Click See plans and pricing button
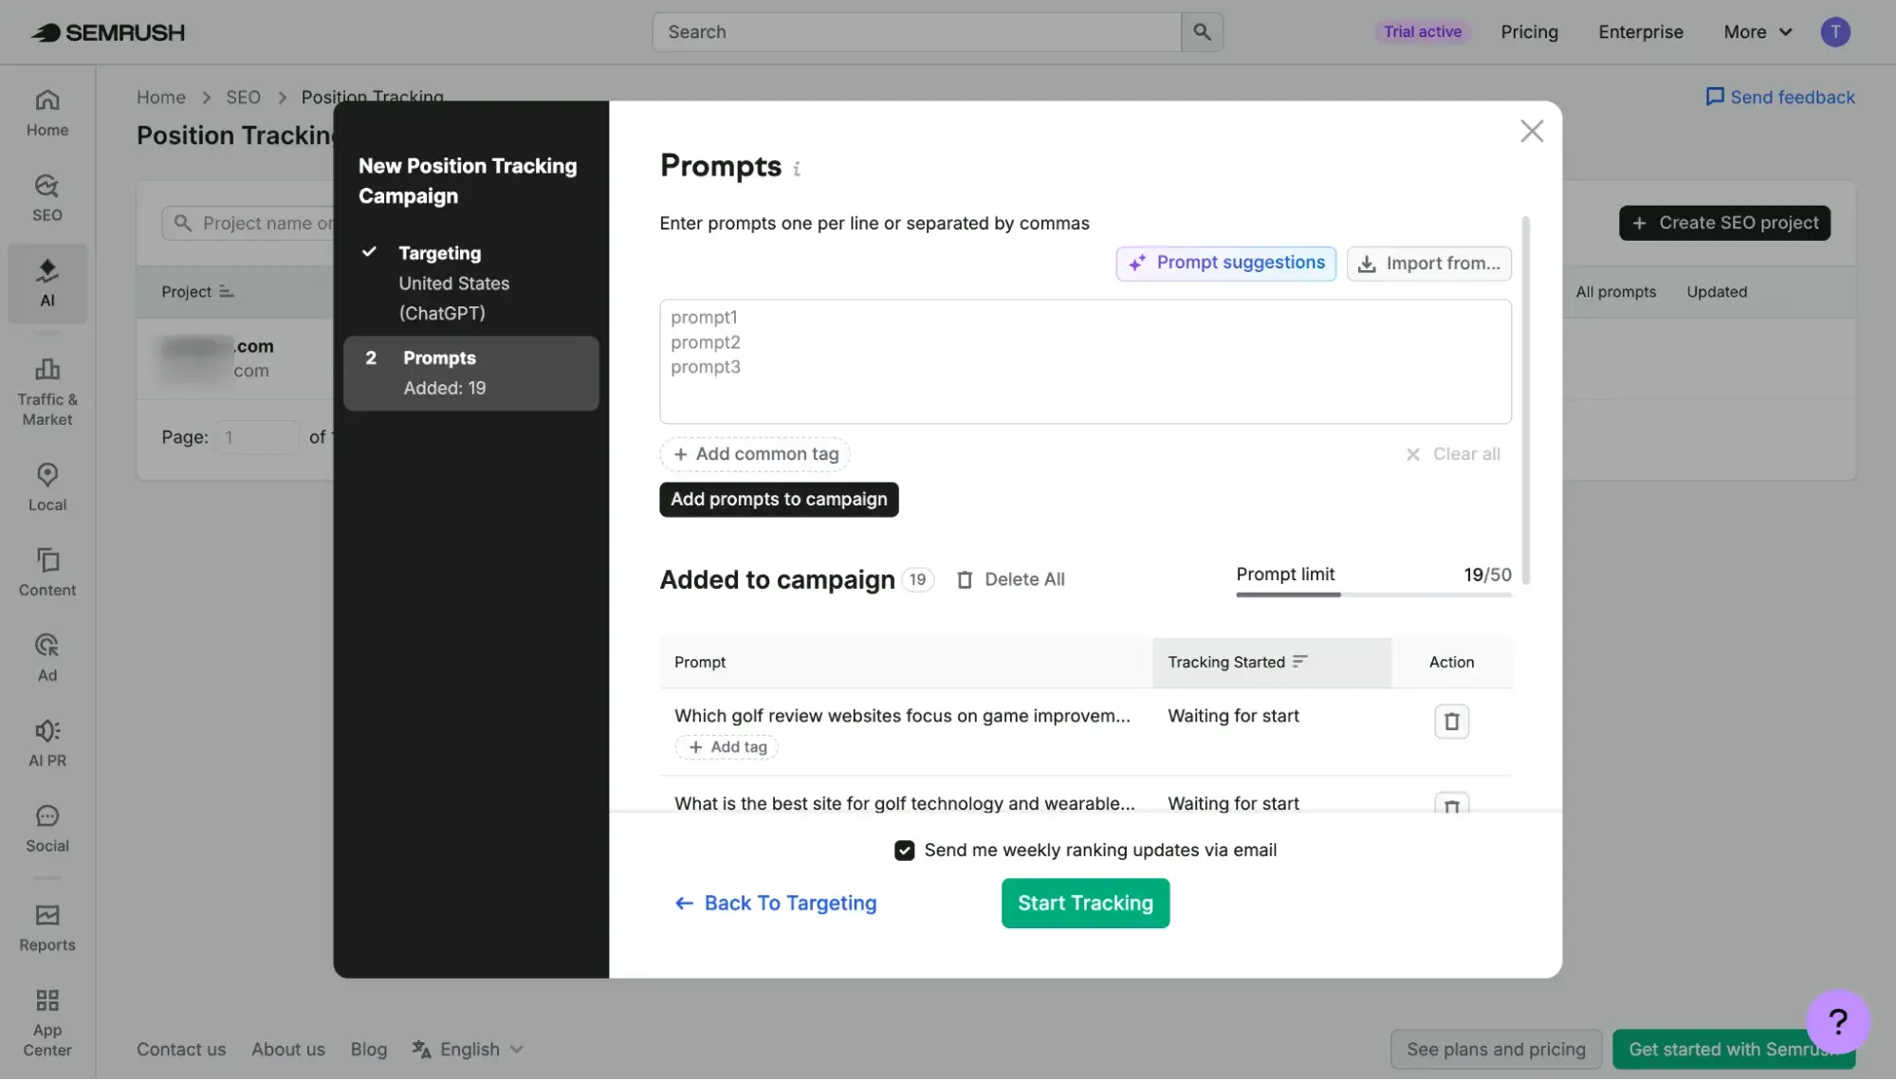 pos(1496,1050)
